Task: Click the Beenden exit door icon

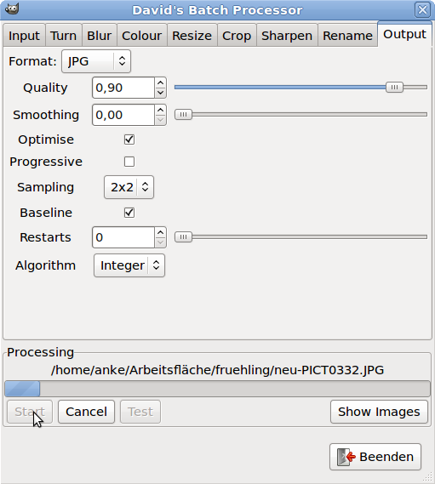Action: click(x=346, y=457)
